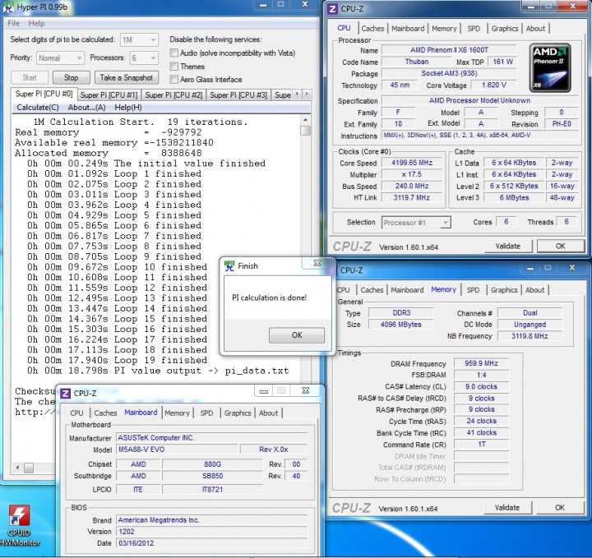The image size is (592, 558).
Task: Click the disabled Start button
Action: click(x=30, y=78)
